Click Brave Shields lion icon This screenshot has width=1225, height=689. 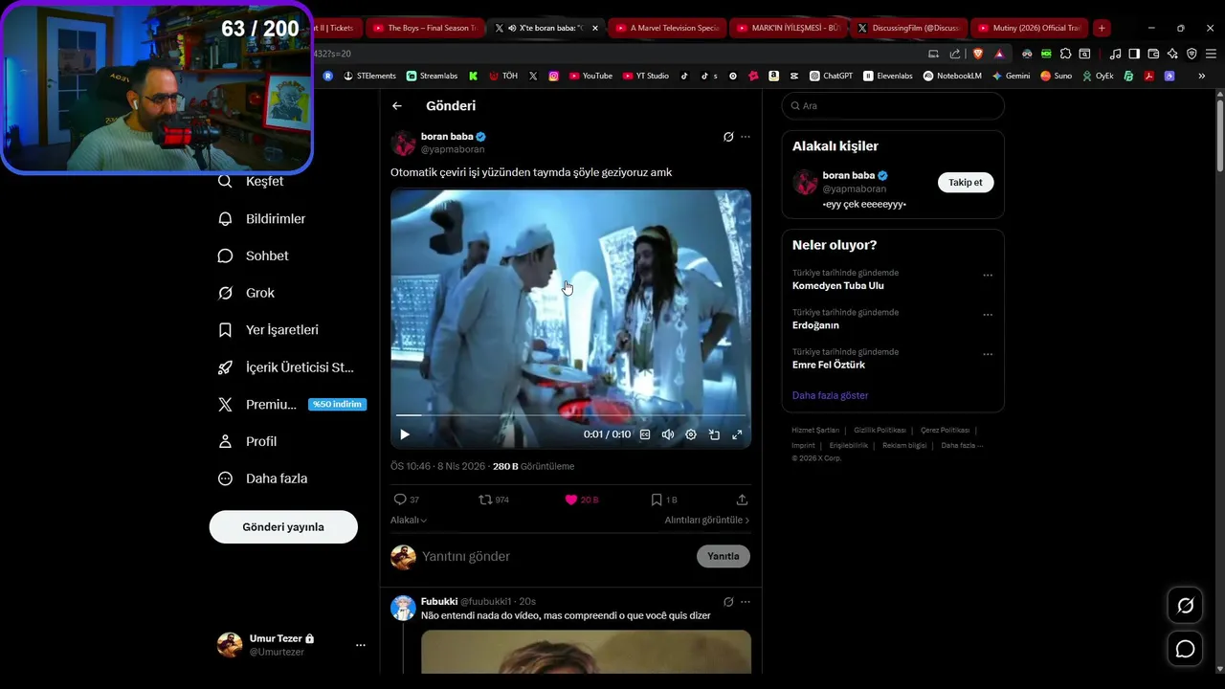point(978,54)
